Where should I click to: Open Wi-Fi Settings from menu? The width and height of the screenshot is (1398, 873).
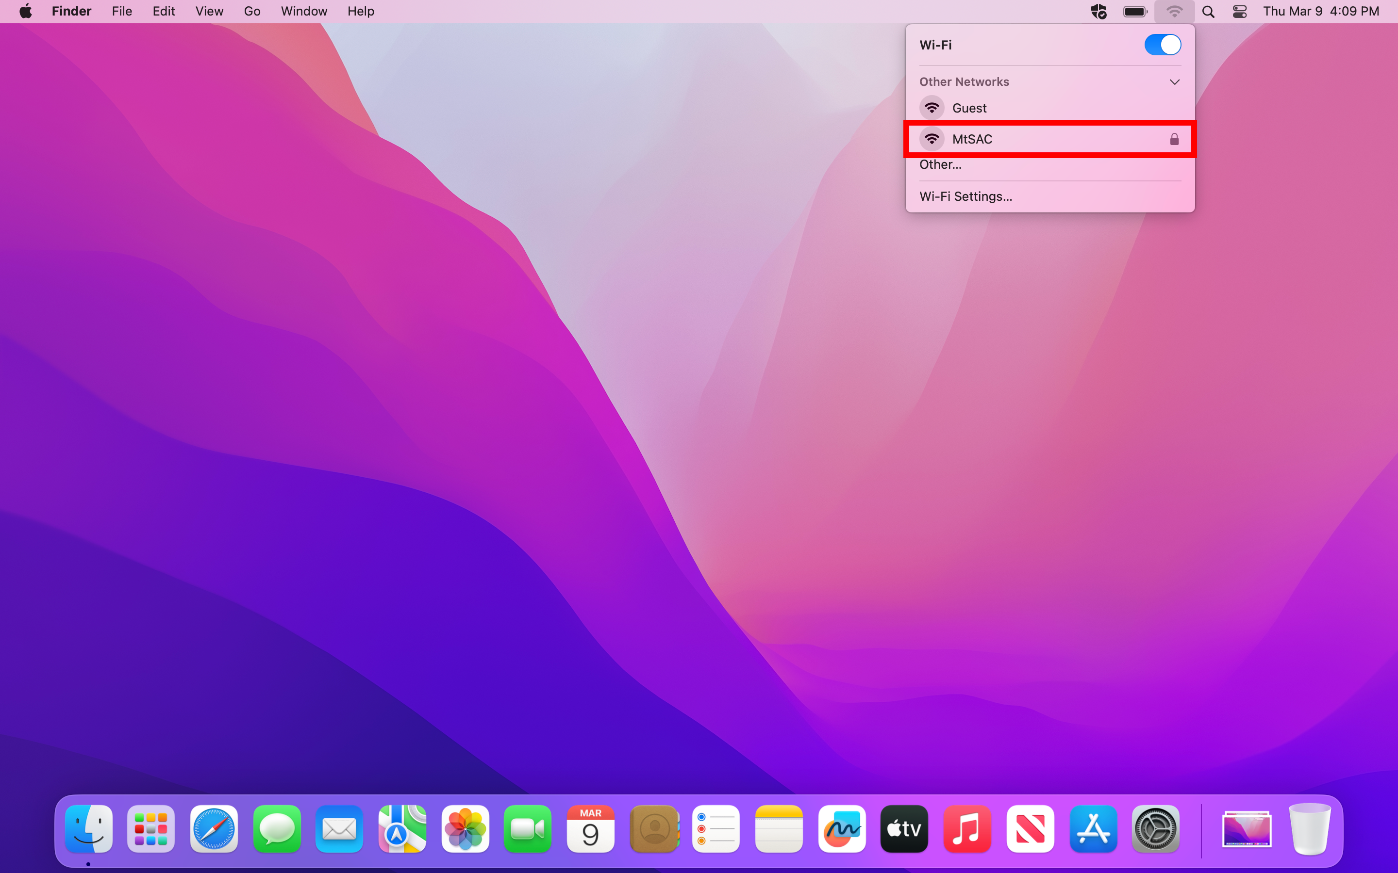[x=965, y=196]
